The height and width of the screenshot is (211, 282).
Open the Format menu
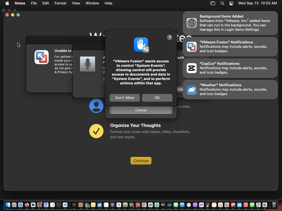click(60, 3)
